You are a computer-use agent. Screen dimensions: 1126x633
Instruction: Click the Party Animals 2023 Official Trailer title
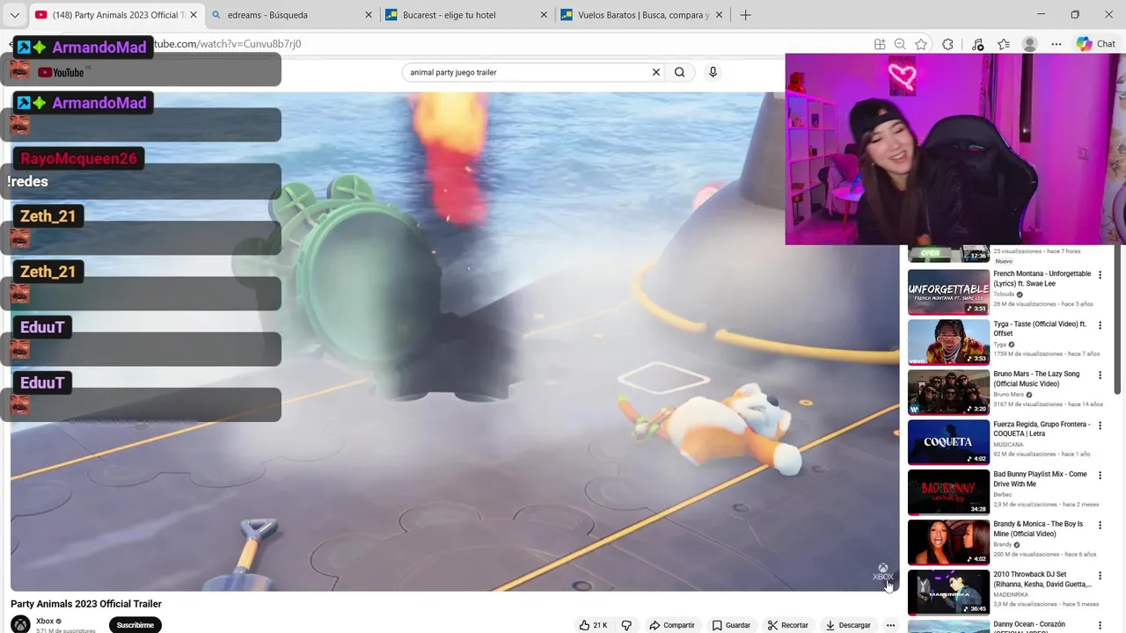(x=86, y=604)
